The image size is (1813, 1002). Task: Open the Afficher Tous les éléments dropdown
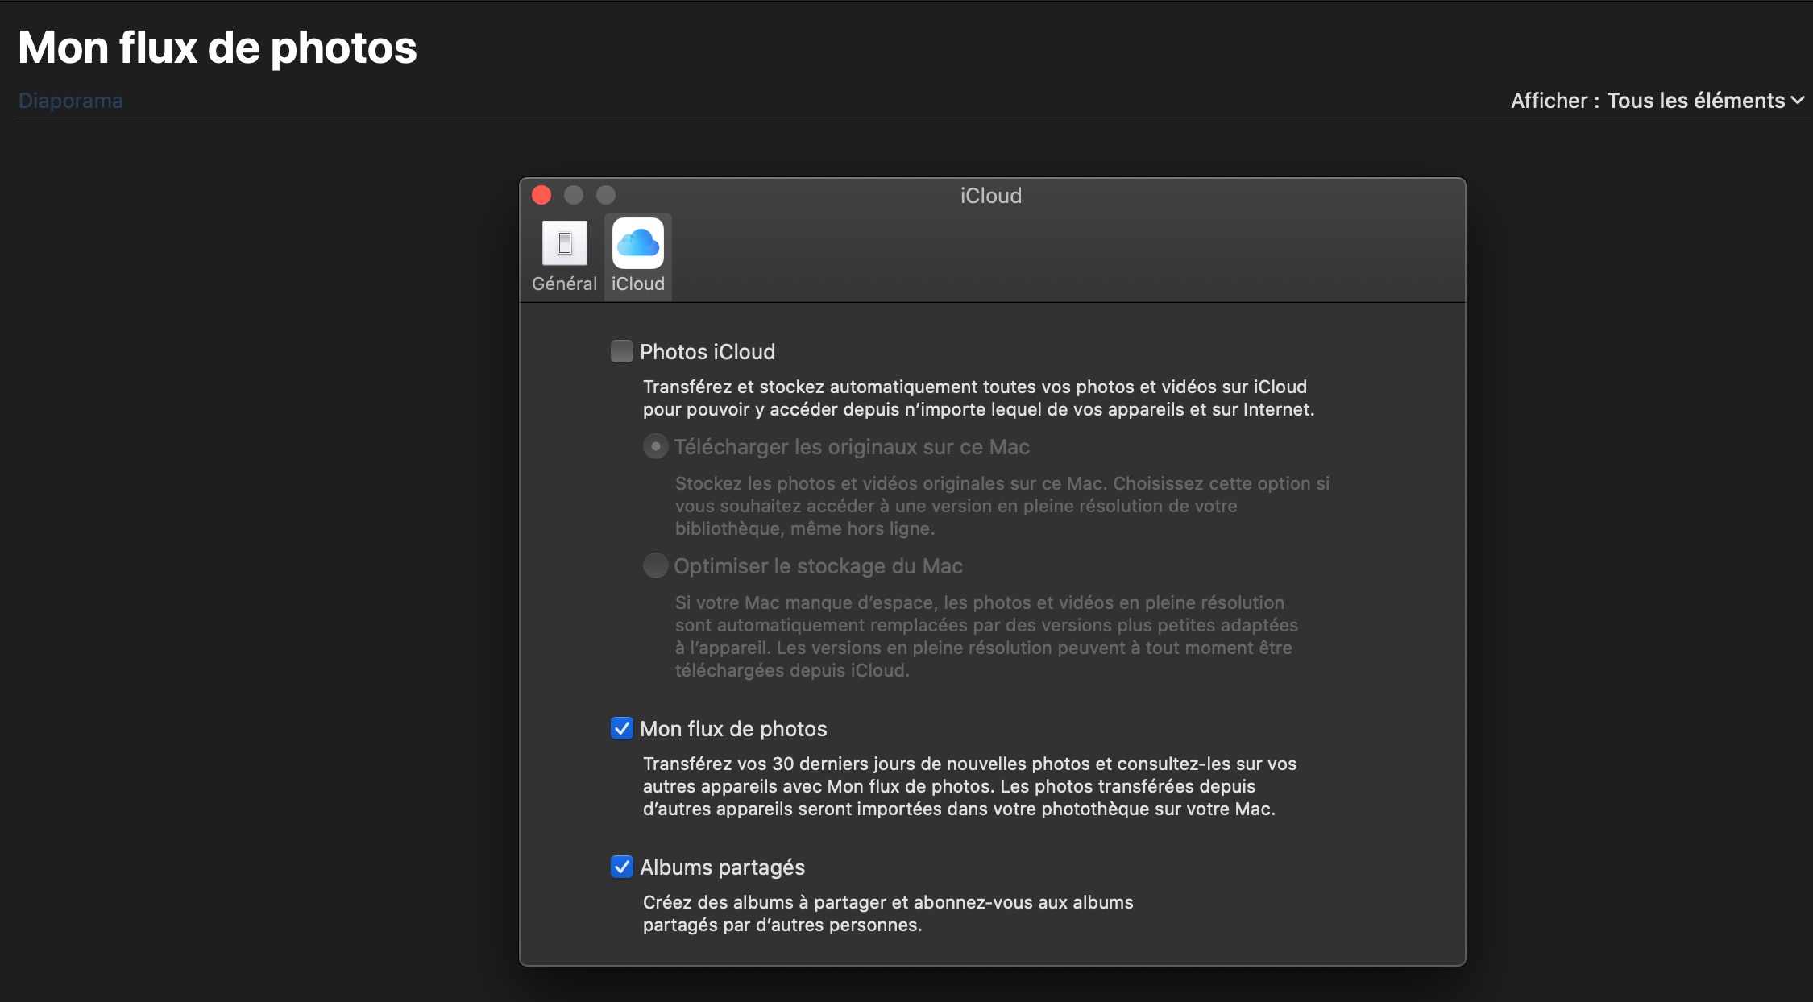click(x=1695, y=101)
